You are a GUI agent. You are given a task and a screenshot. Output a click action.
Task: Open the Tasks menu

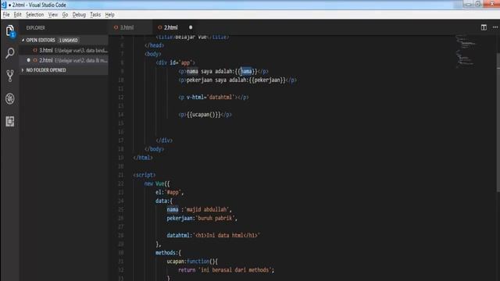click(95, 15)
